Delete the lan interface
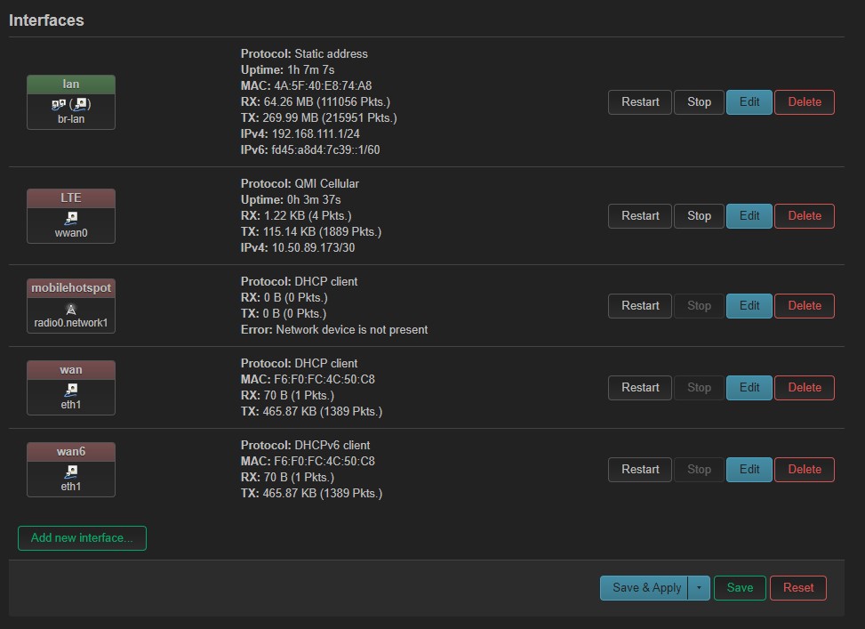Screen dimensions: 865x629 tap(805, 102)
